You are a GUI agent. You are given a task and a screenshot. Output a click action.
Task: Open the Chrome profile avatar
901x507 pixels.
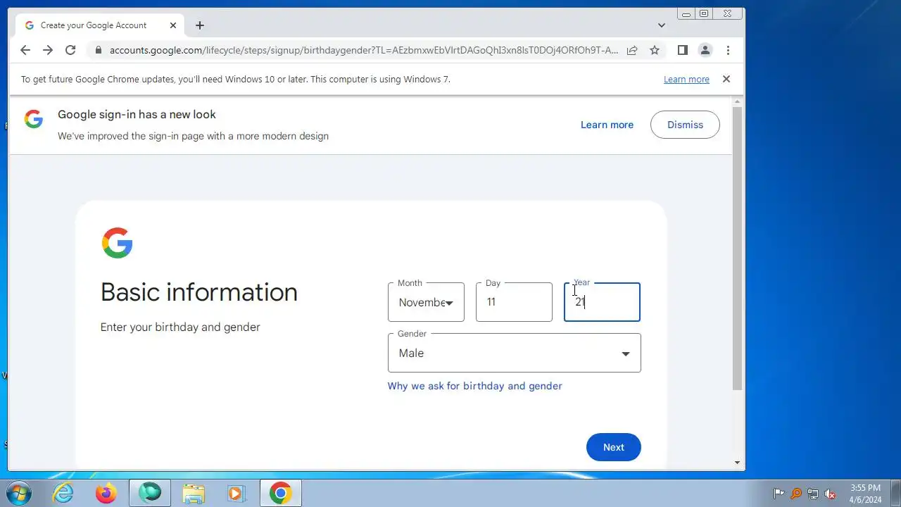[705, 50]
